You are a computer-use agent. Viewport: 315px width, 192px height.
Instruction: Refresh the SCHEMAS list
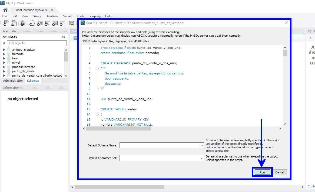(x=63, y=37)
